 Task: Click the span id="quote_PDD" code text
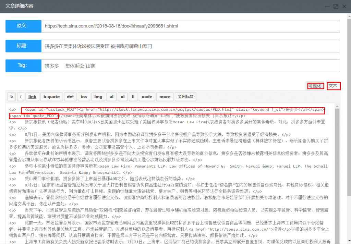click(34, 116)
